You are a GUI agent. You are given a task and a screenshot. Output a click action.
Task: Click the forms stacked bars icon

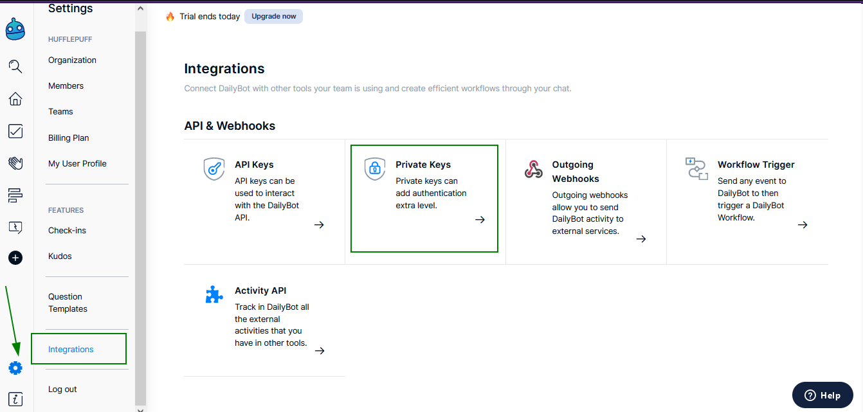[x=15, y=195]
